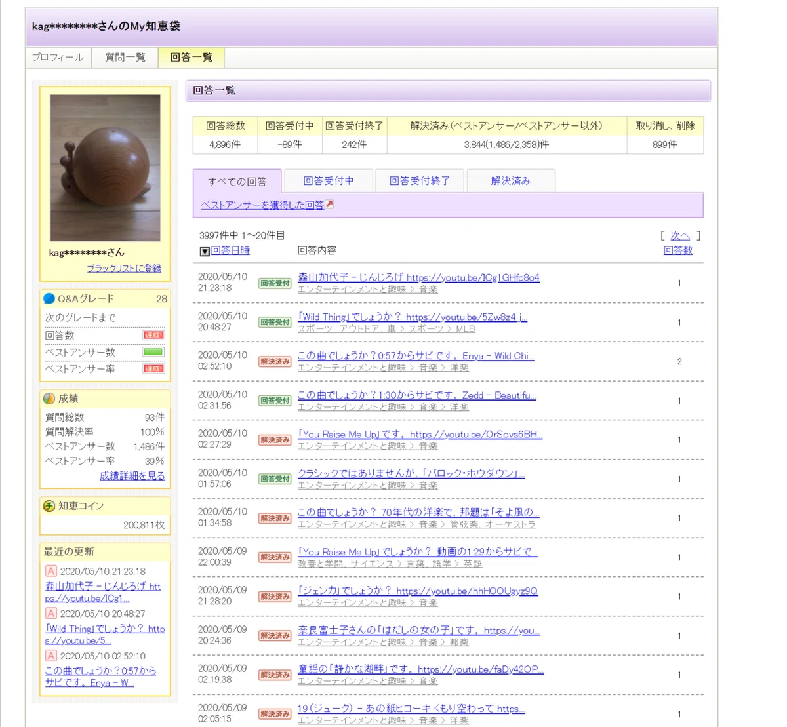The height and width of the screenshot is (727, 787).
Task: Click the sort arrow icon next to 回答日時
Action: point(205,251)
